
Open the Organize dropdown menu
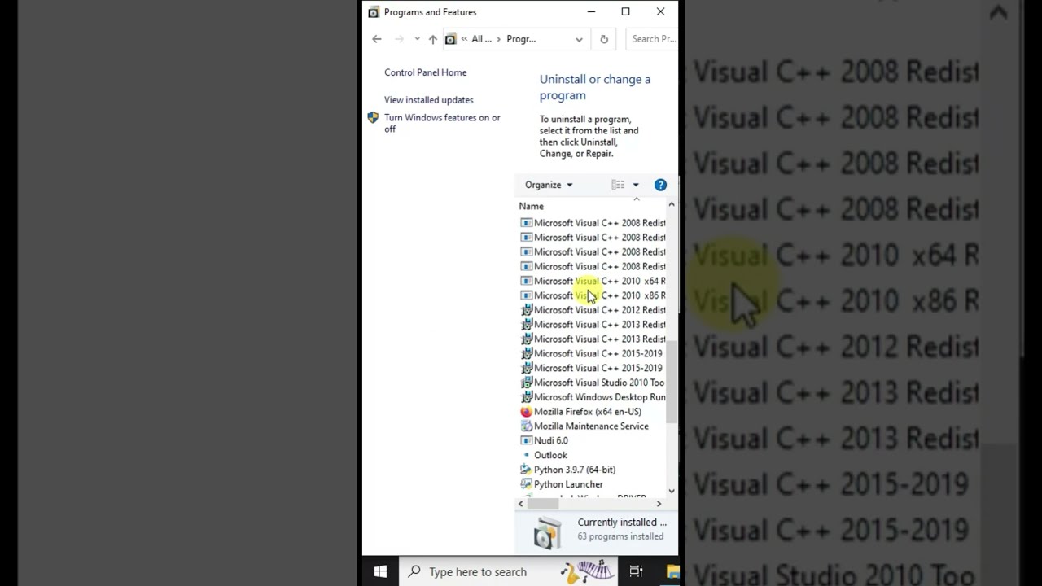pyautogui.click(x=549, y=185)
